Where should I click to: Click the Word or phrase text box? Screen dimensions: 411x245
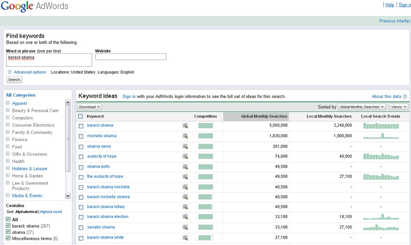[49, 60]
